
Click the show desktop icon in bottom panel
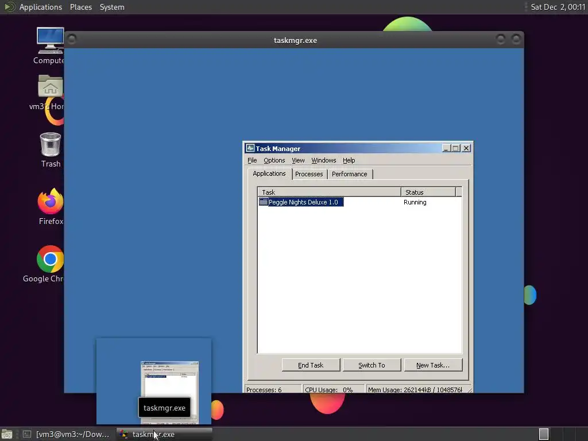pyautogui.click(x=7, y=434)
